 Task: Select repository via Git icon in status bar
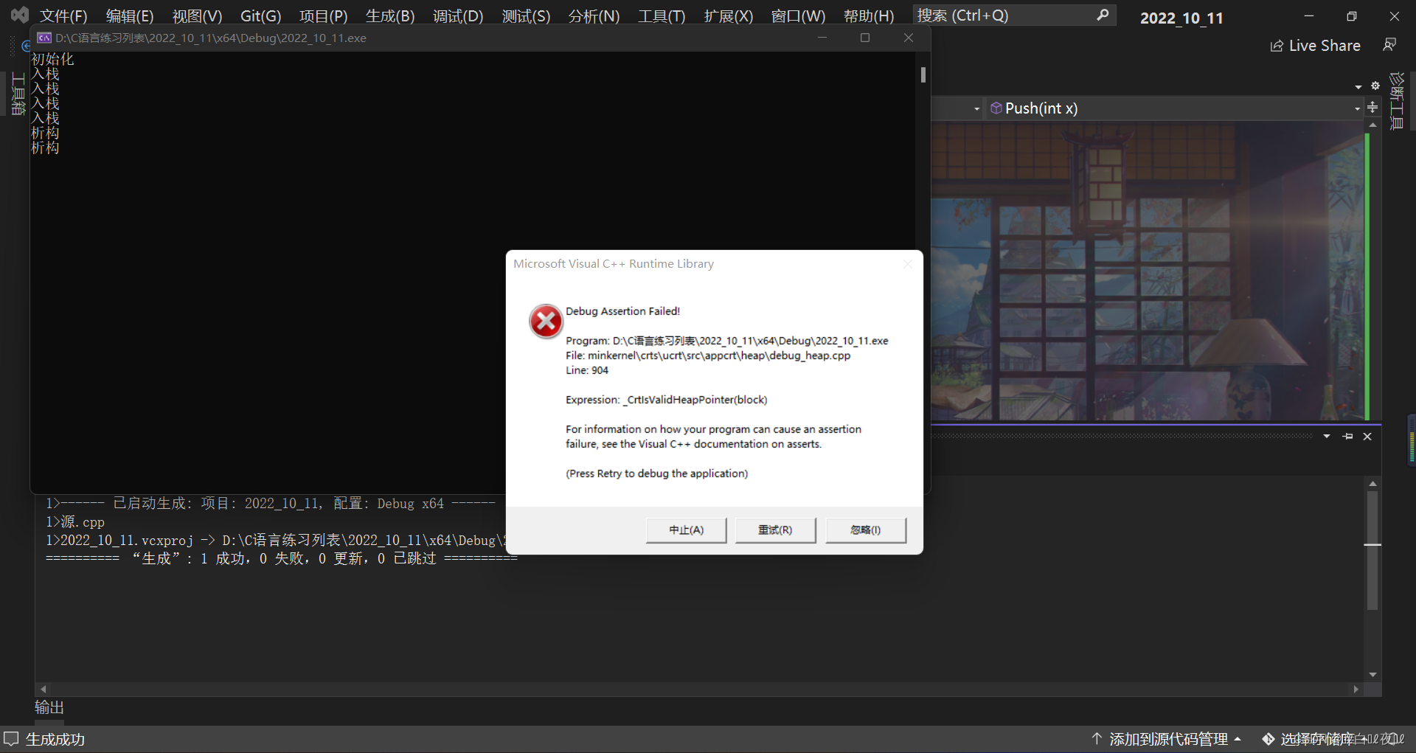(x=1269, y=738)
